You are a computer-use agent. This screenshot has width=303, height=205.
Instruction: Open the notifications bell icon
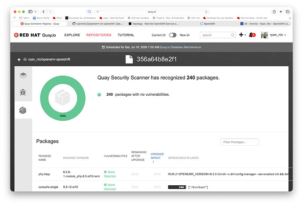point(252,35)
